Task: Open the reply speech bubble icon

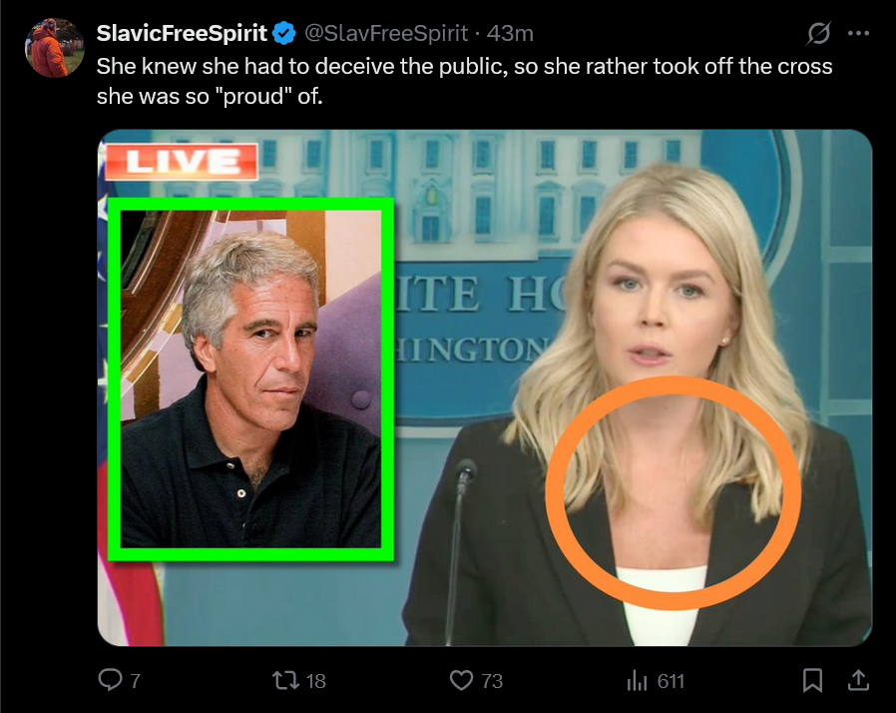Action: pyautogui.click(x=110, y=680)
